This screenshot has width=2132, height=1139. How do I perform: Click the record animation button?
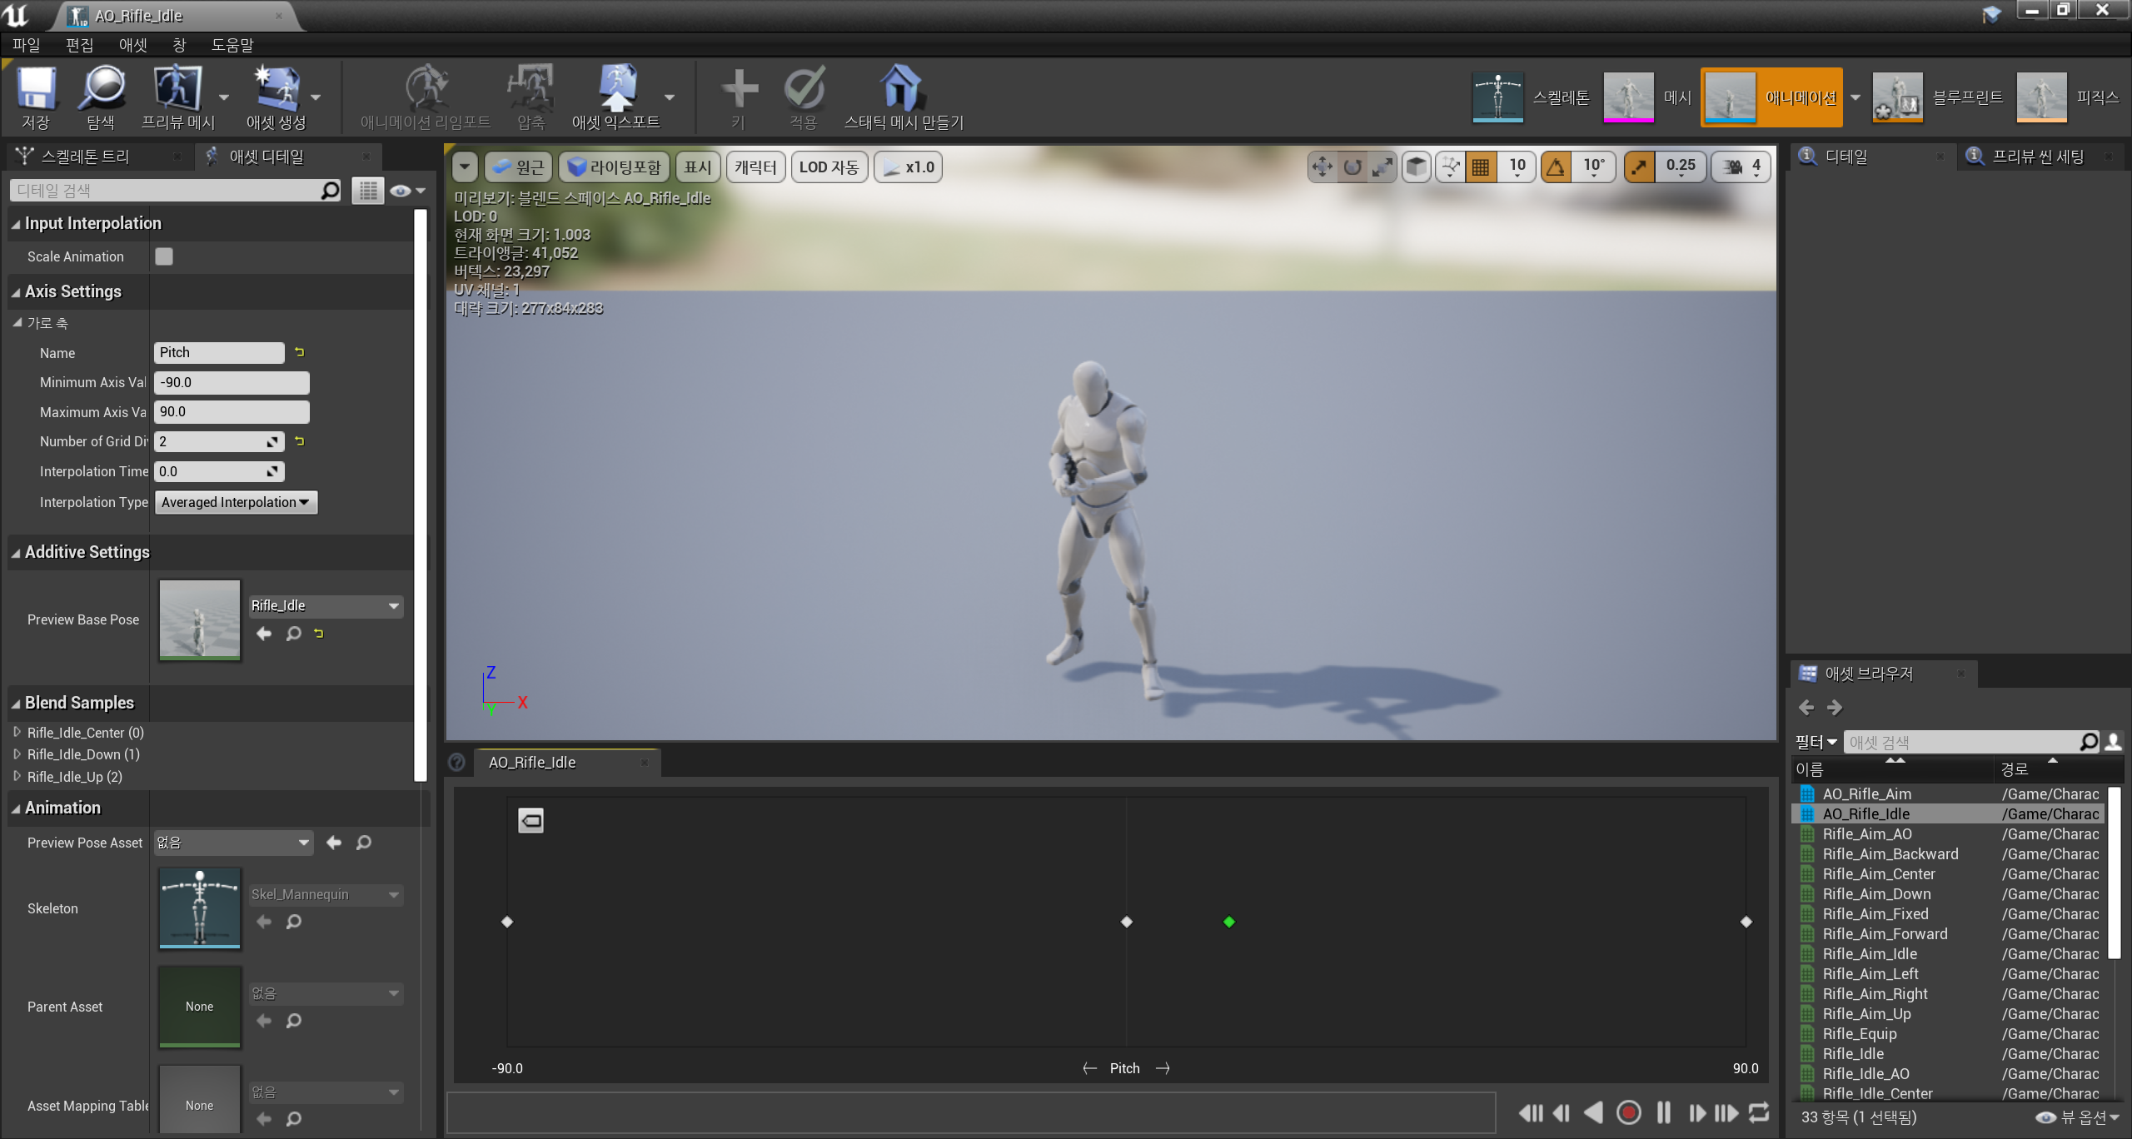1629,1112
